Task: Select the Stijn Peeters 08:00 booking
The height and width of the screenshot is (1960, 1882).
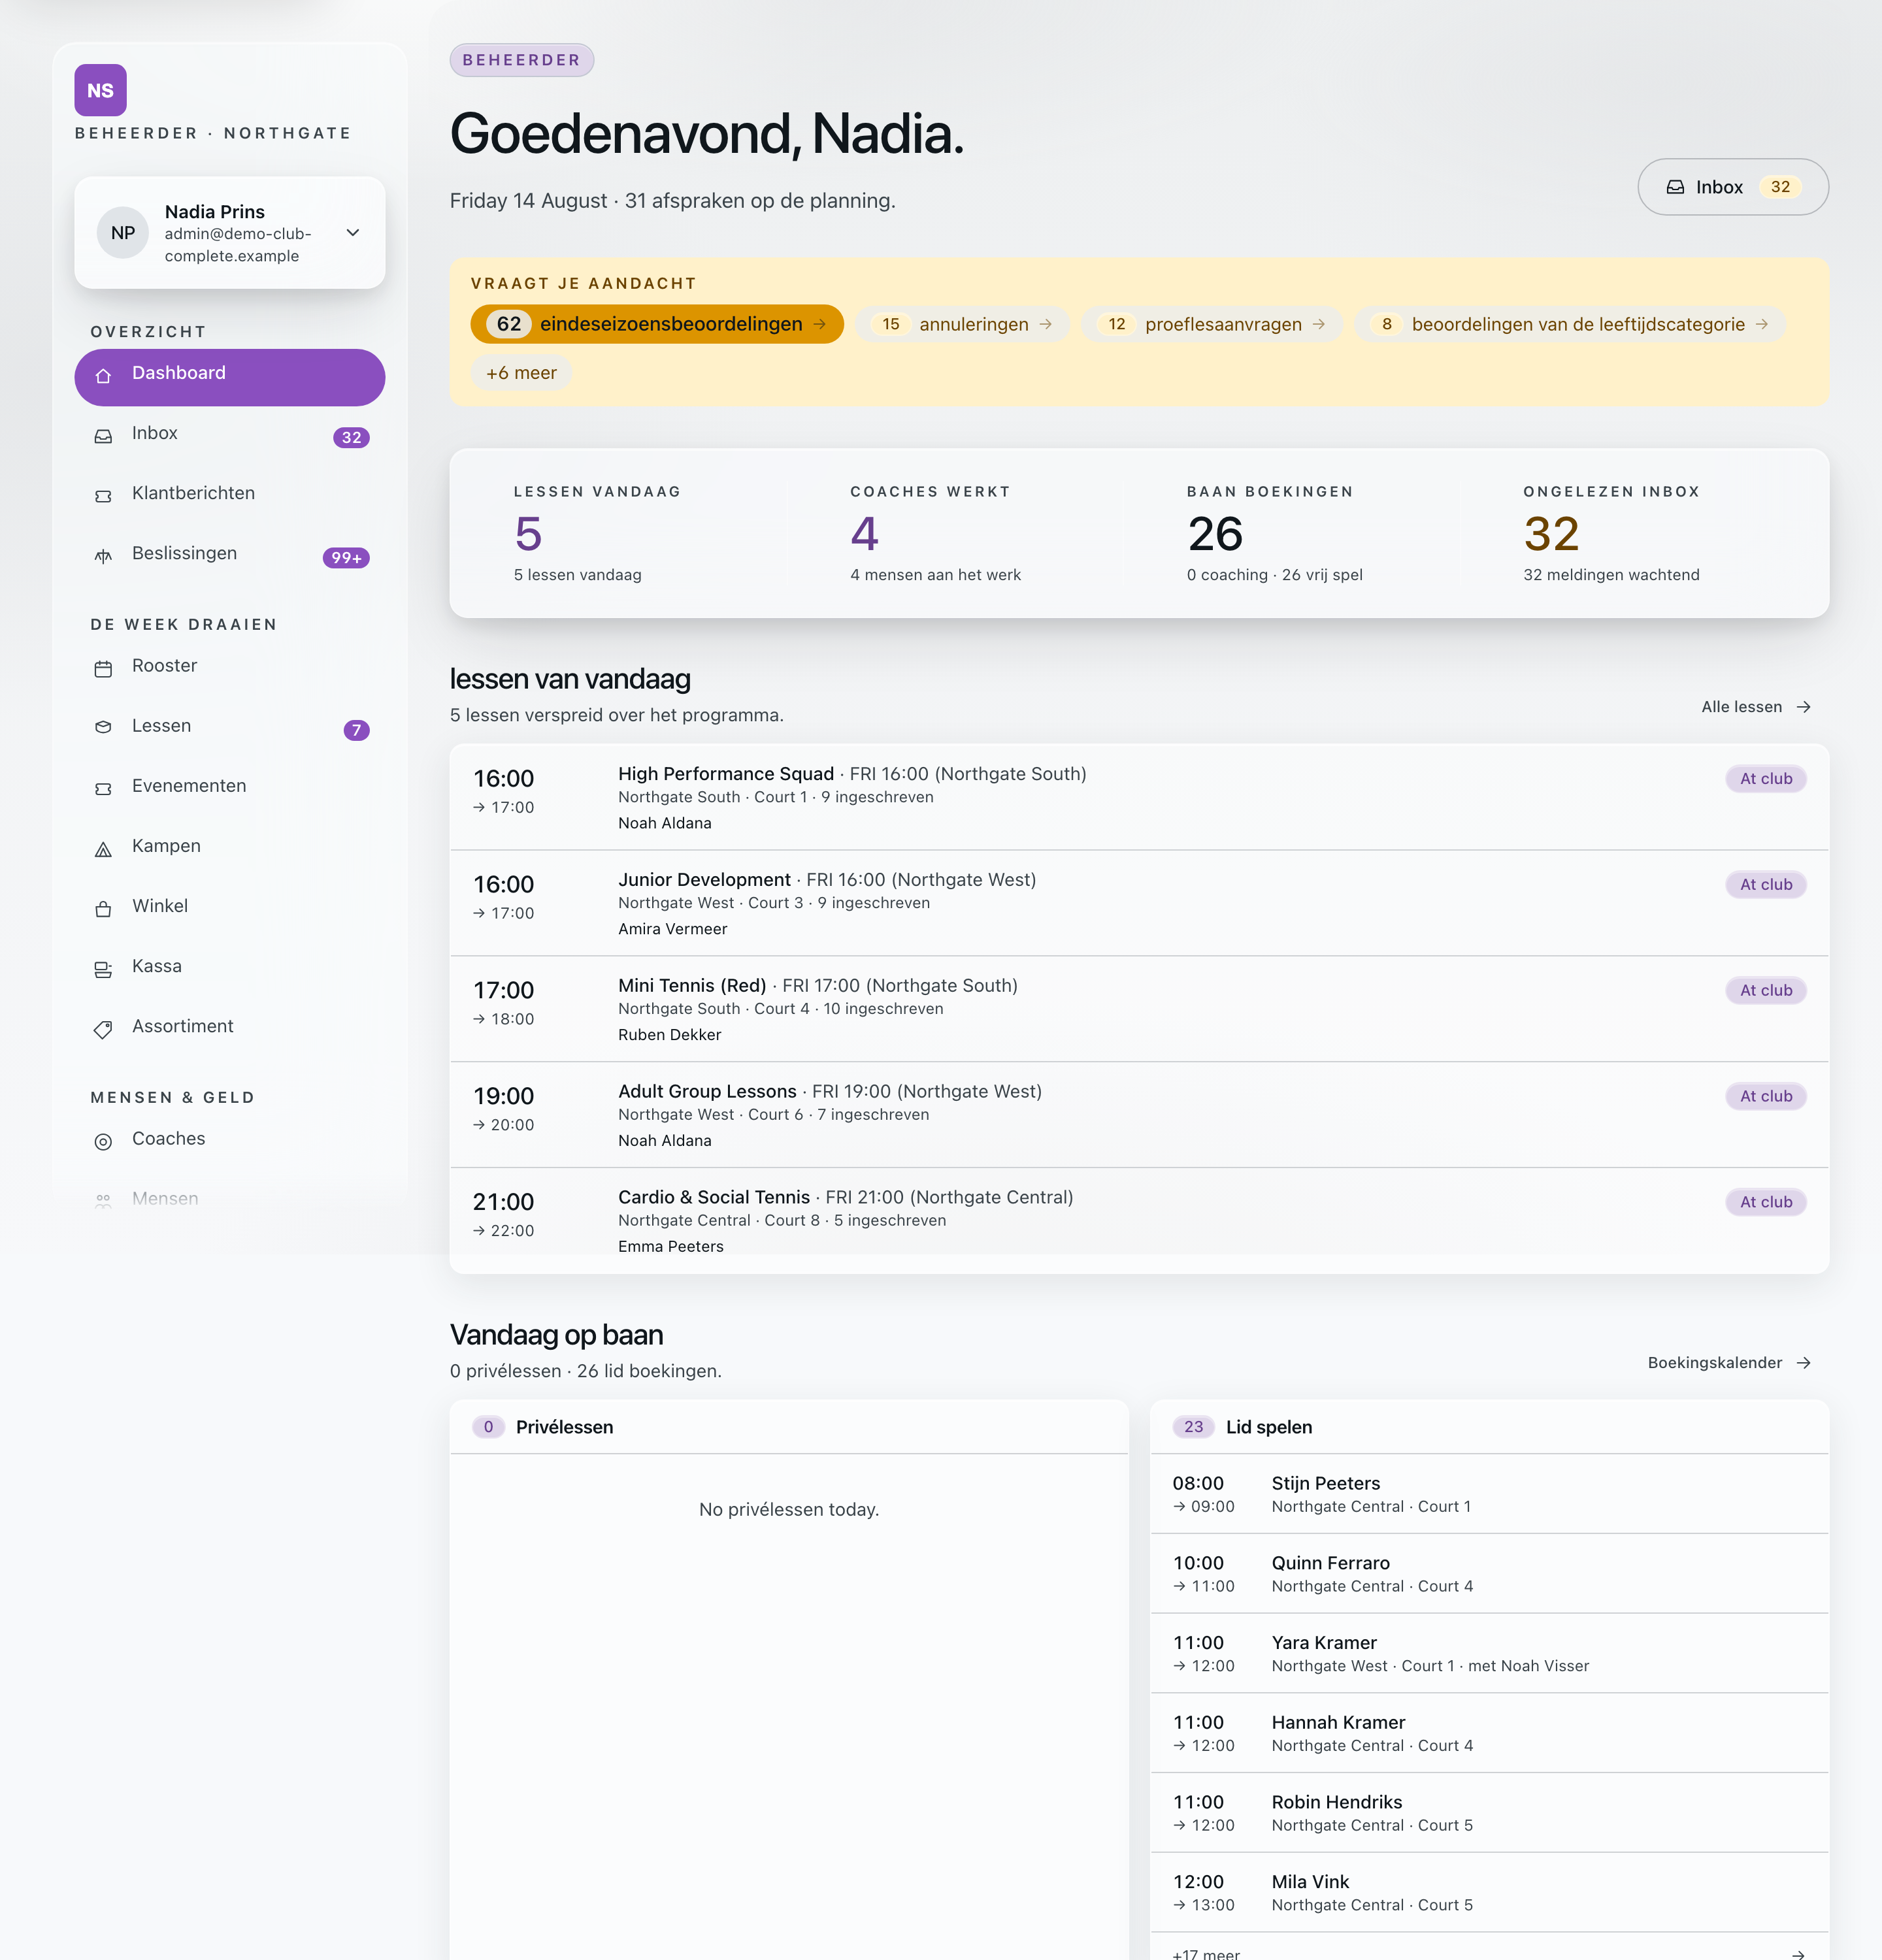Action: coord(1489,1494)
